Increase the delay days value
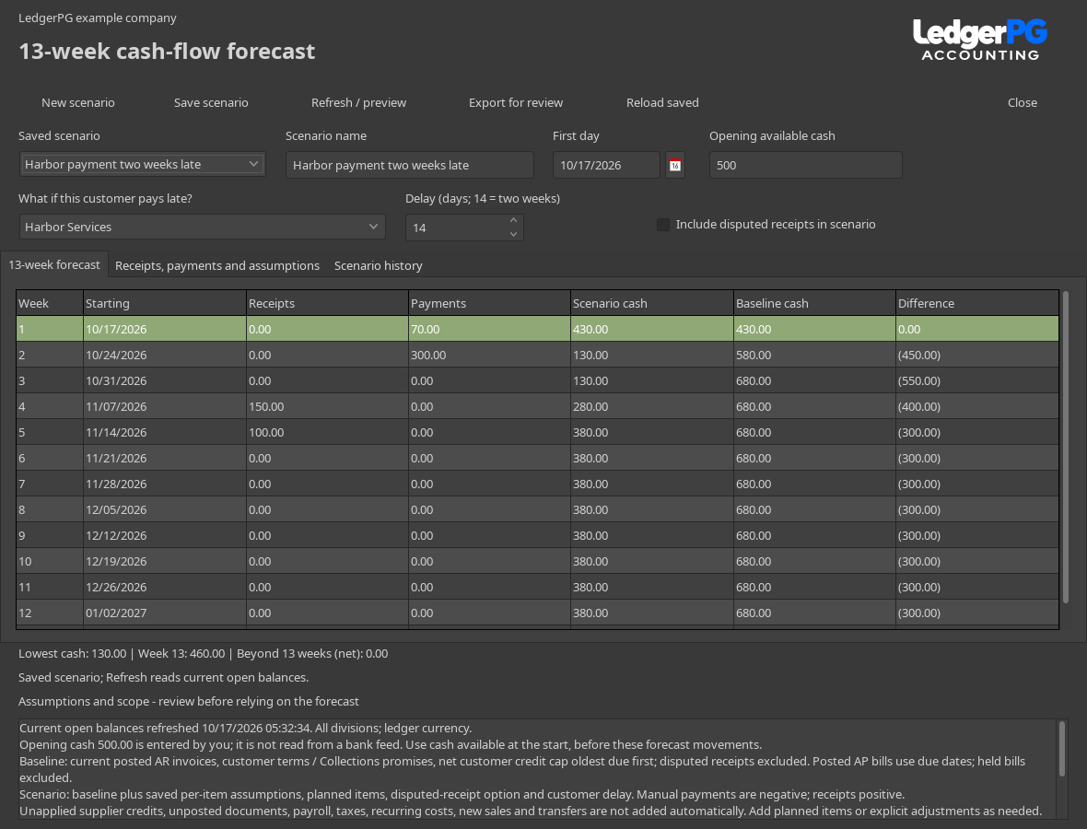Screen dimensions: 1087x829 pyautogui.click(x=514, y=220)
